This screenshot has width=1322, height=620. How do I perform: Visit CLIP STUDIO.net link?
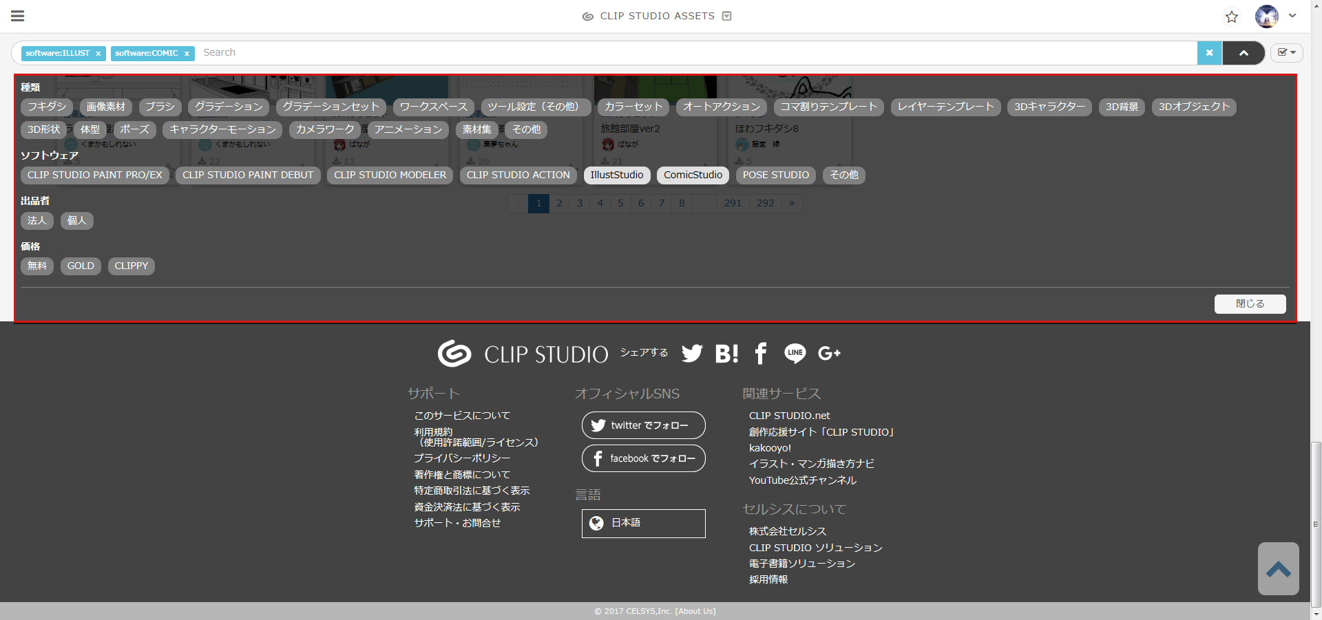(790, 416)
